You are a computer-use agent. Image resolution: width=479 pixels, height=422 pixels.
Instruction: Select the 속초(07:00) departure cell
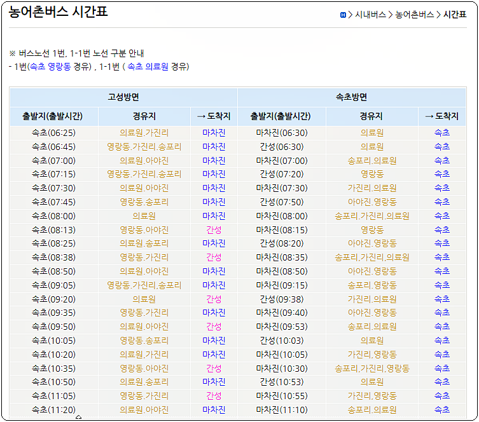pos(54,161)
